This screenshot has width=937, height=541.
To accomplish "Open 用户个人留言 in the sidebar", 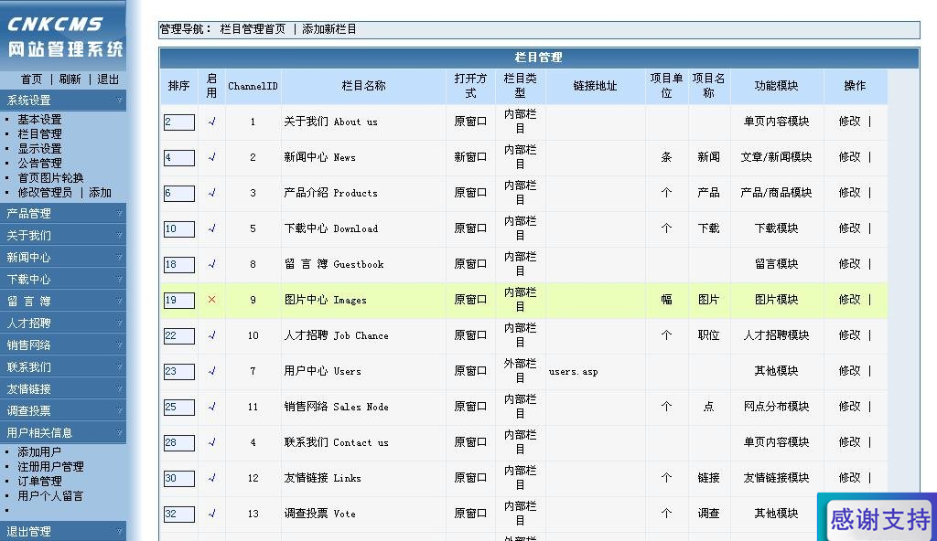I will pyautogui.click(x=51, y=495).
